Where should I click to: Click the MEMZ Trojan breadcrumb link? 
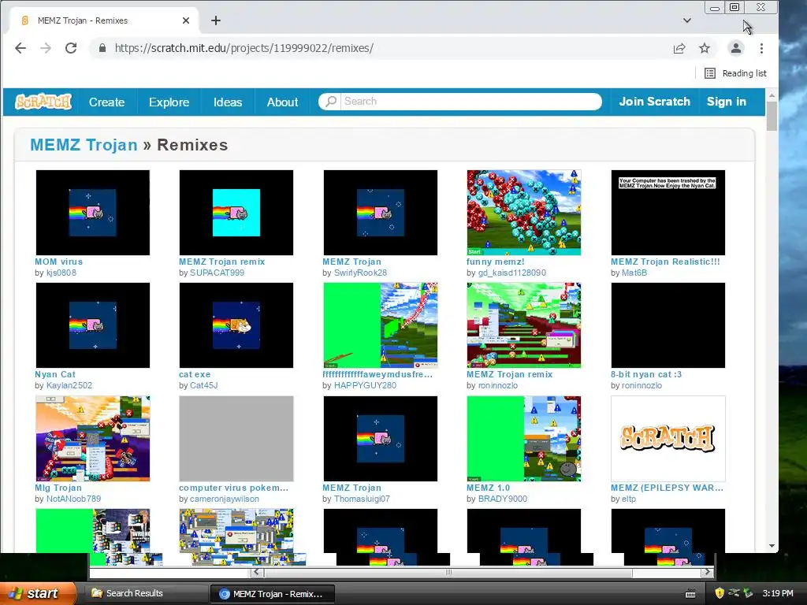click(84, 145)
